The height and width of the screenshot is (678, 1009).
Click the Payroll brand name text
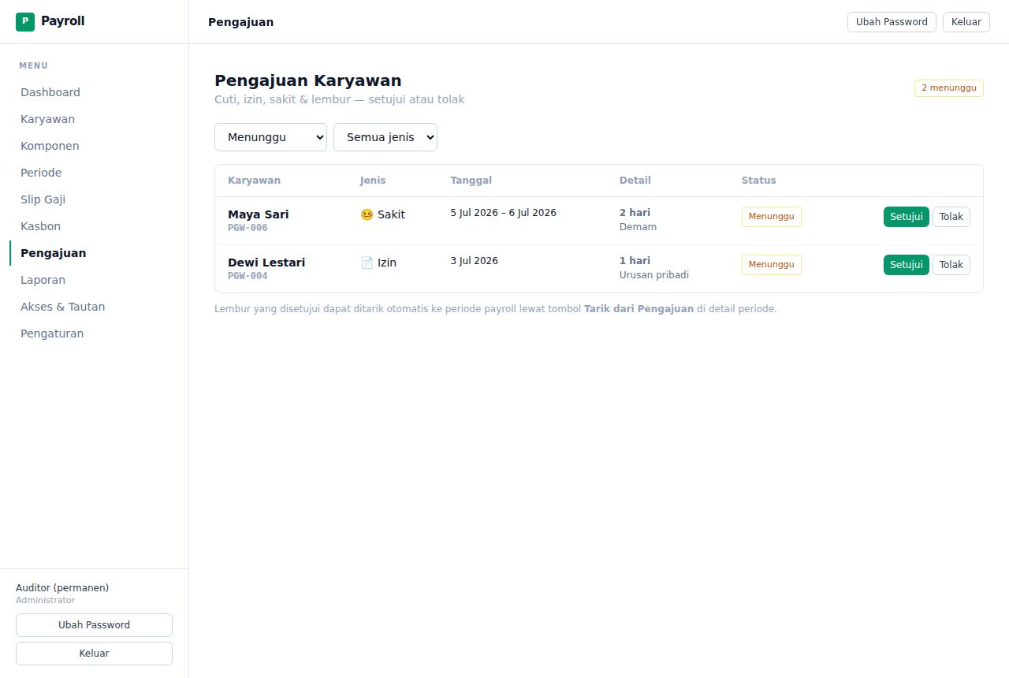[63, 21]
